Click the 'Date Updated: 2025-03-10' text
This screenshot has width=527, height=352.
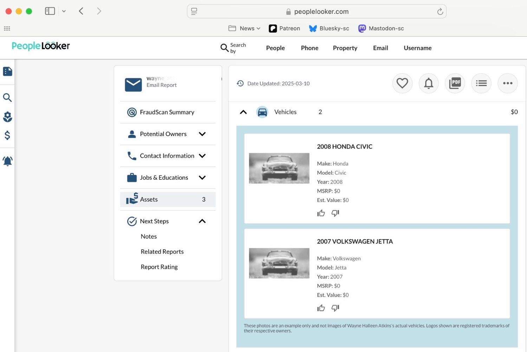click(x=279, y=84)
